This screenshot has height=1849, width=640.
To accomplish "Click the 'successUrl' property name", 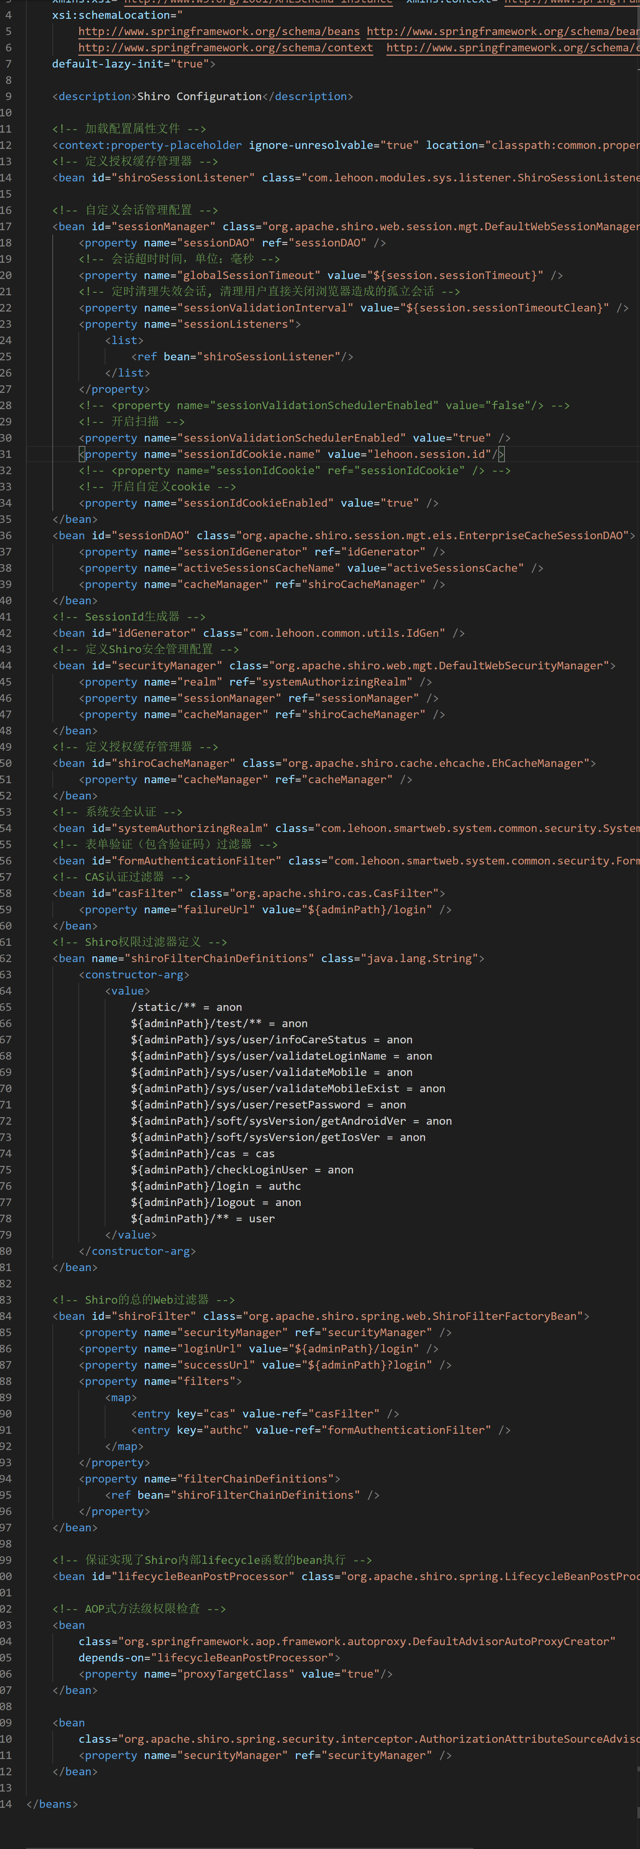I will point(216,1365).
